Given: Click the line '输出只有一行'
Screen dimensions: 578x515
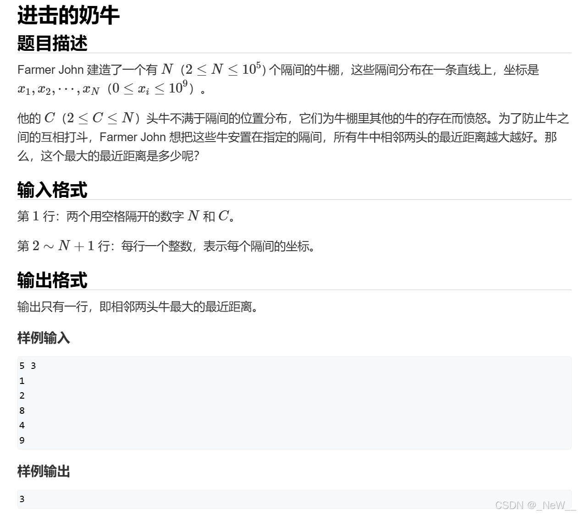Looking at the screenshot, I should [x=138, y=306].
